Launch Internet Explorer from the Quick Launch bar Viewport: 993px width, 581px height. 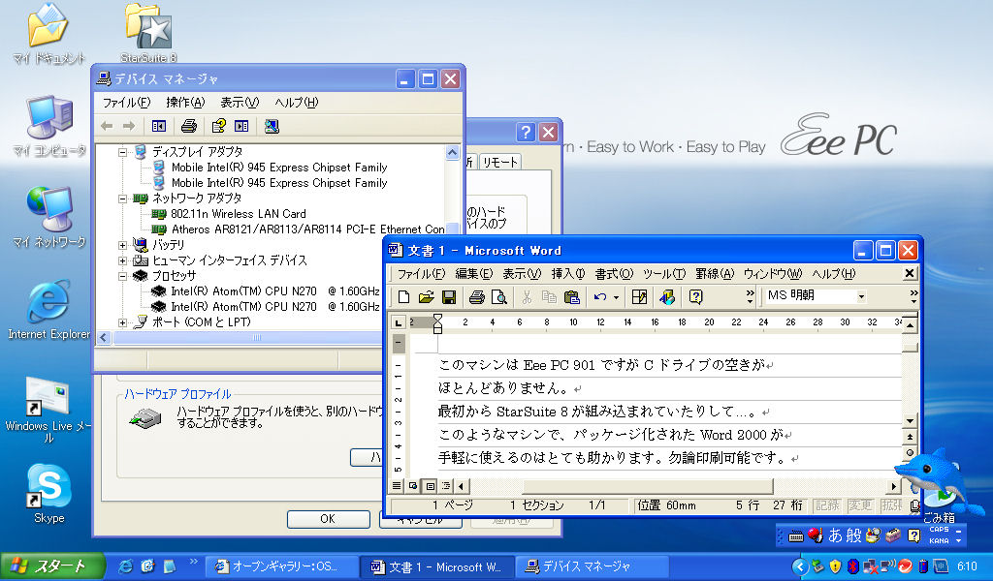pos(125,566)
